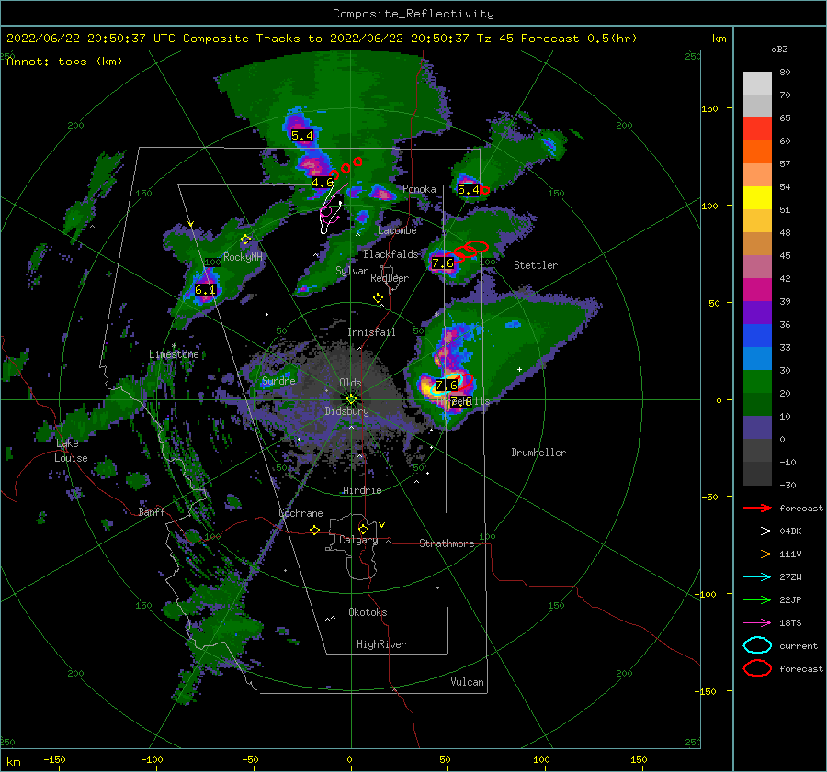The image size is (827, 772).
Task: Click the Ponoka city label
Action: (419, 189)
